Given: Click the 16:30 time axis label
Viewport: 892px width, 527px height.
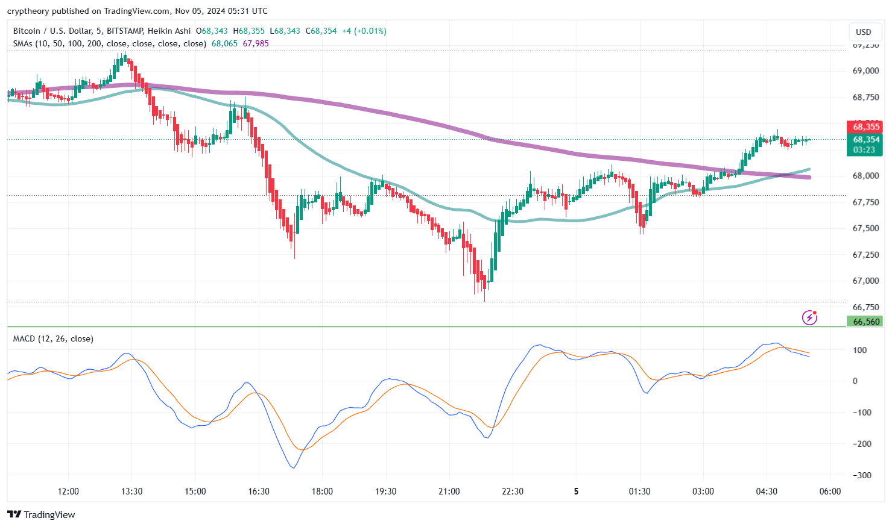Looking at the screenshot, I should click(259, 491).
